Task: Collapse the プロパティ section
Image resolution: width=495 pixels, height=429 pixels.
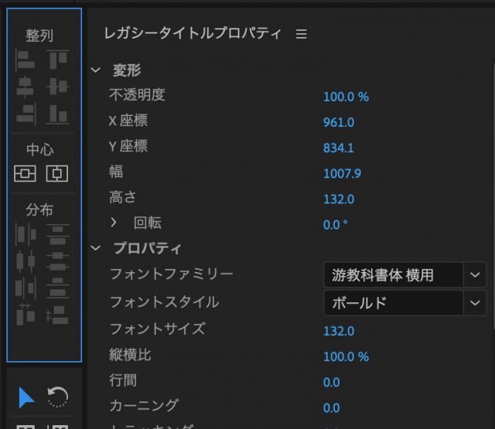Action: click(x=96, y=248)
